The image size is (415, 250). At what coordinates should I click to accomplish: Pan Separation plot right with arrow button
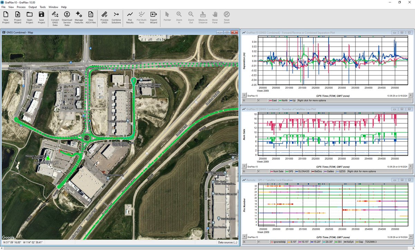click(411, 95)
